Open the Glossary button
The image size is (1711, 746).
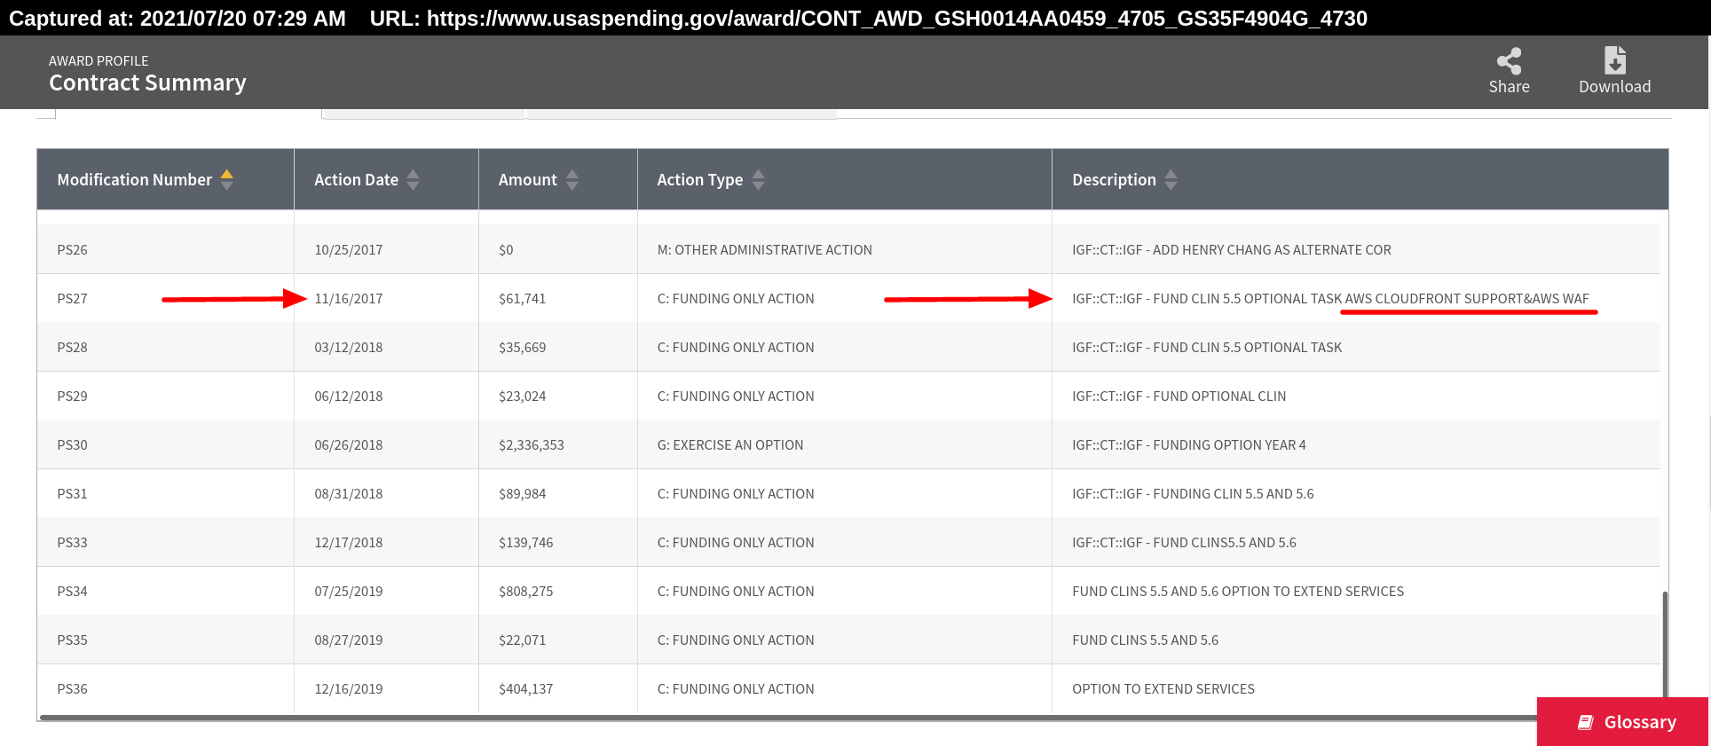click(1622, 722)
